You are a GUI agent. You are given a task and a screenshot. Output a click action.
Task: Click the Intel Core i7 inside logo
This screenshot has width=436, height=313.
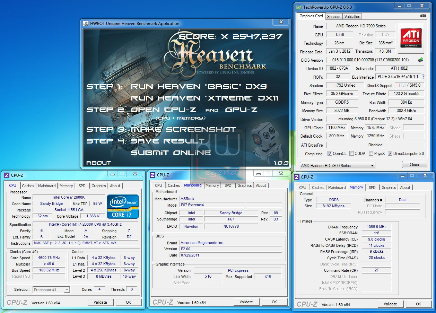123,207
